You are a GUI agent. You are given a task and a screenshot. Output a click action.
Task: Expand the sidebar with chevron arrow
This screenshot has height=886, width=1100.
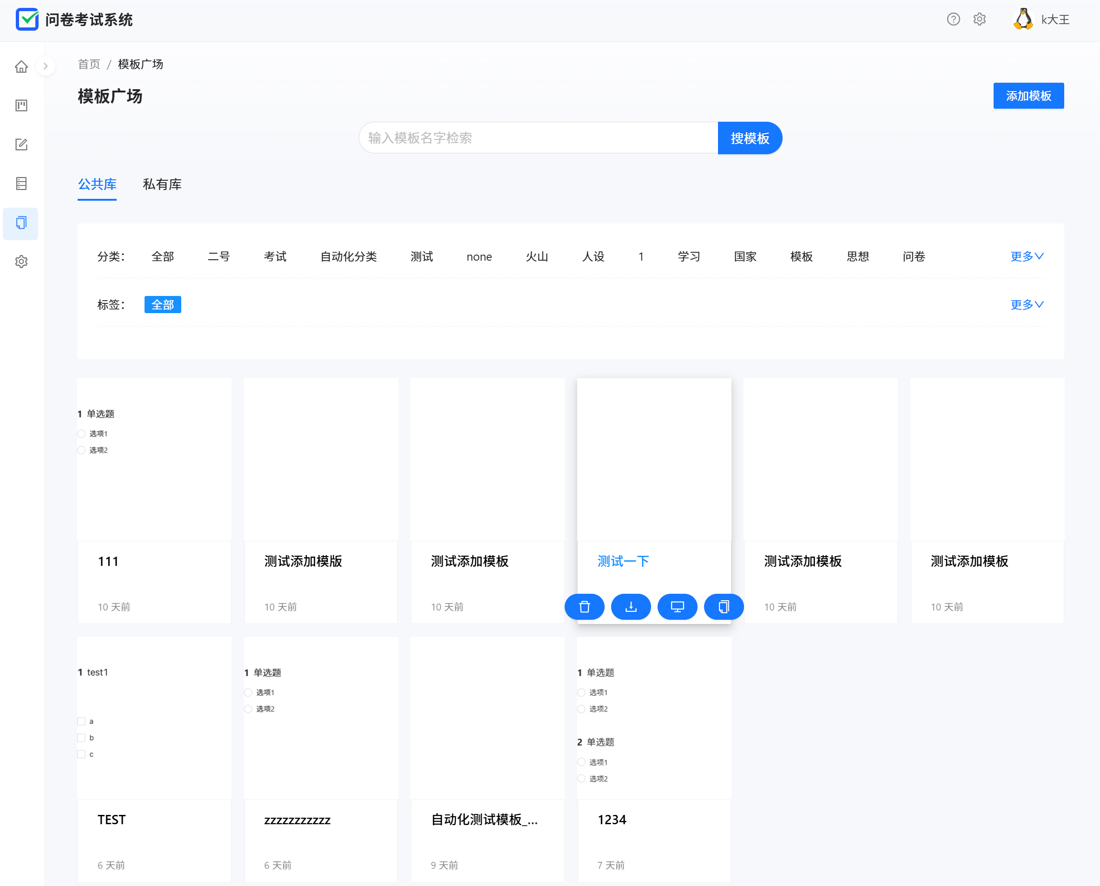click(x=46, y=66)
